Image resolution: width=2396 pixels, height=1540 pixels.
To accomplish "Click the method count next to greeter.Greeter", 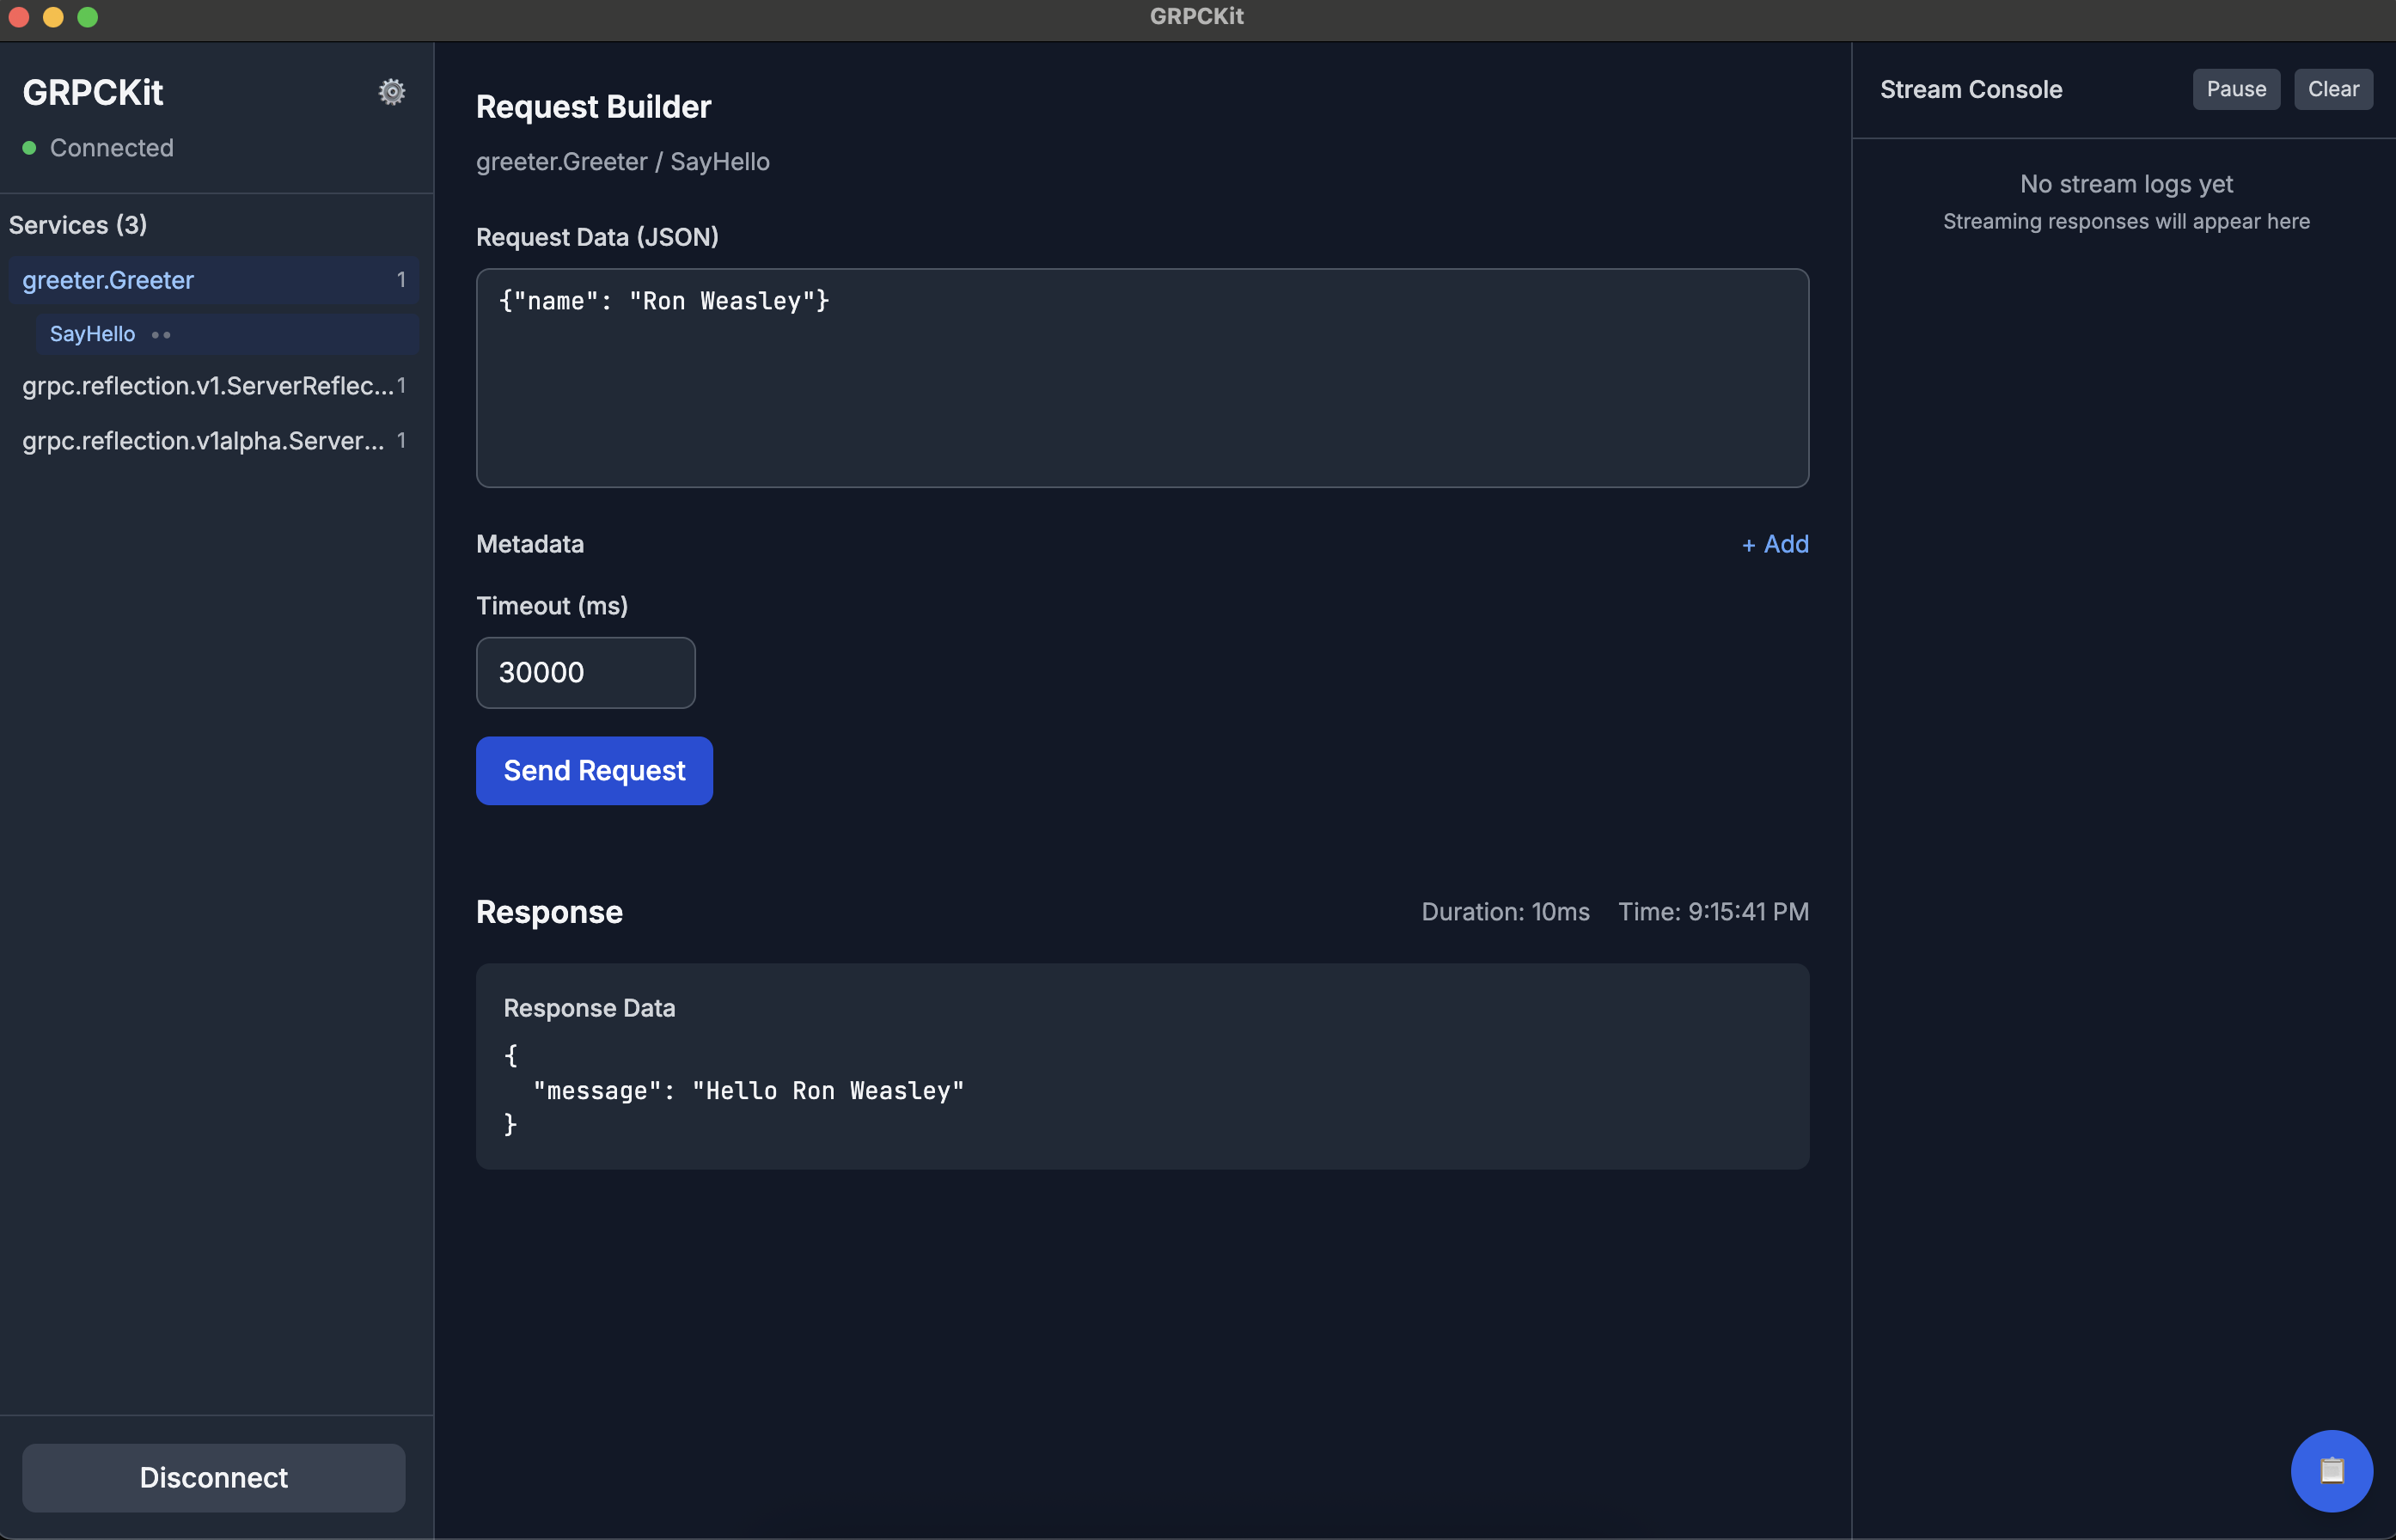I will coord(401,280).
